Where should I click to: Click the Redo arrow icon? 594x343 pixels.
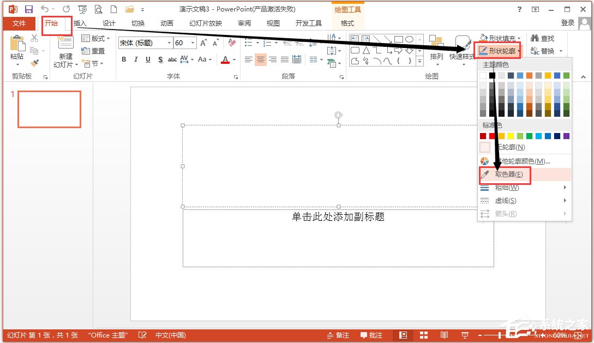pyautogui.click(x=67, y=9)
